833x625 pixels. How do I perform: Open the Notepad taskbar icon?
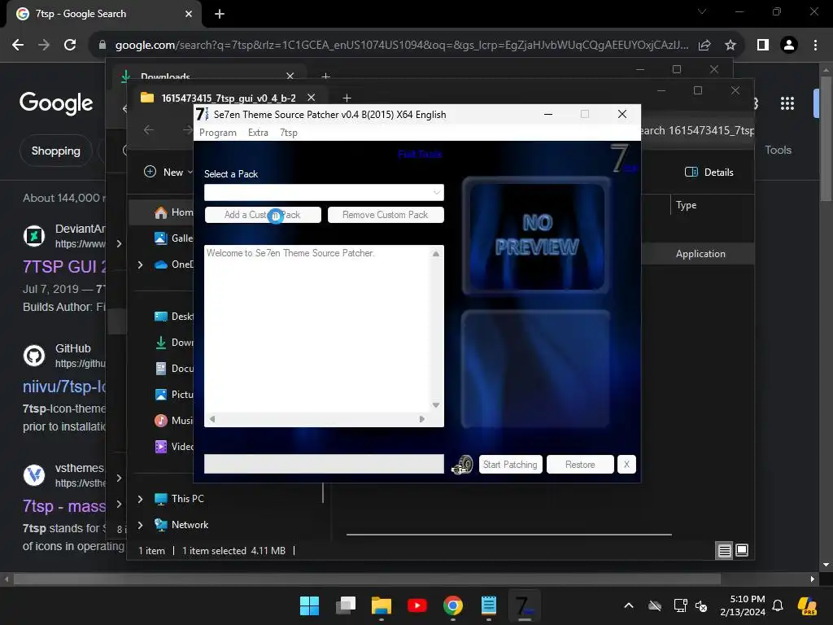coord(489,605)
